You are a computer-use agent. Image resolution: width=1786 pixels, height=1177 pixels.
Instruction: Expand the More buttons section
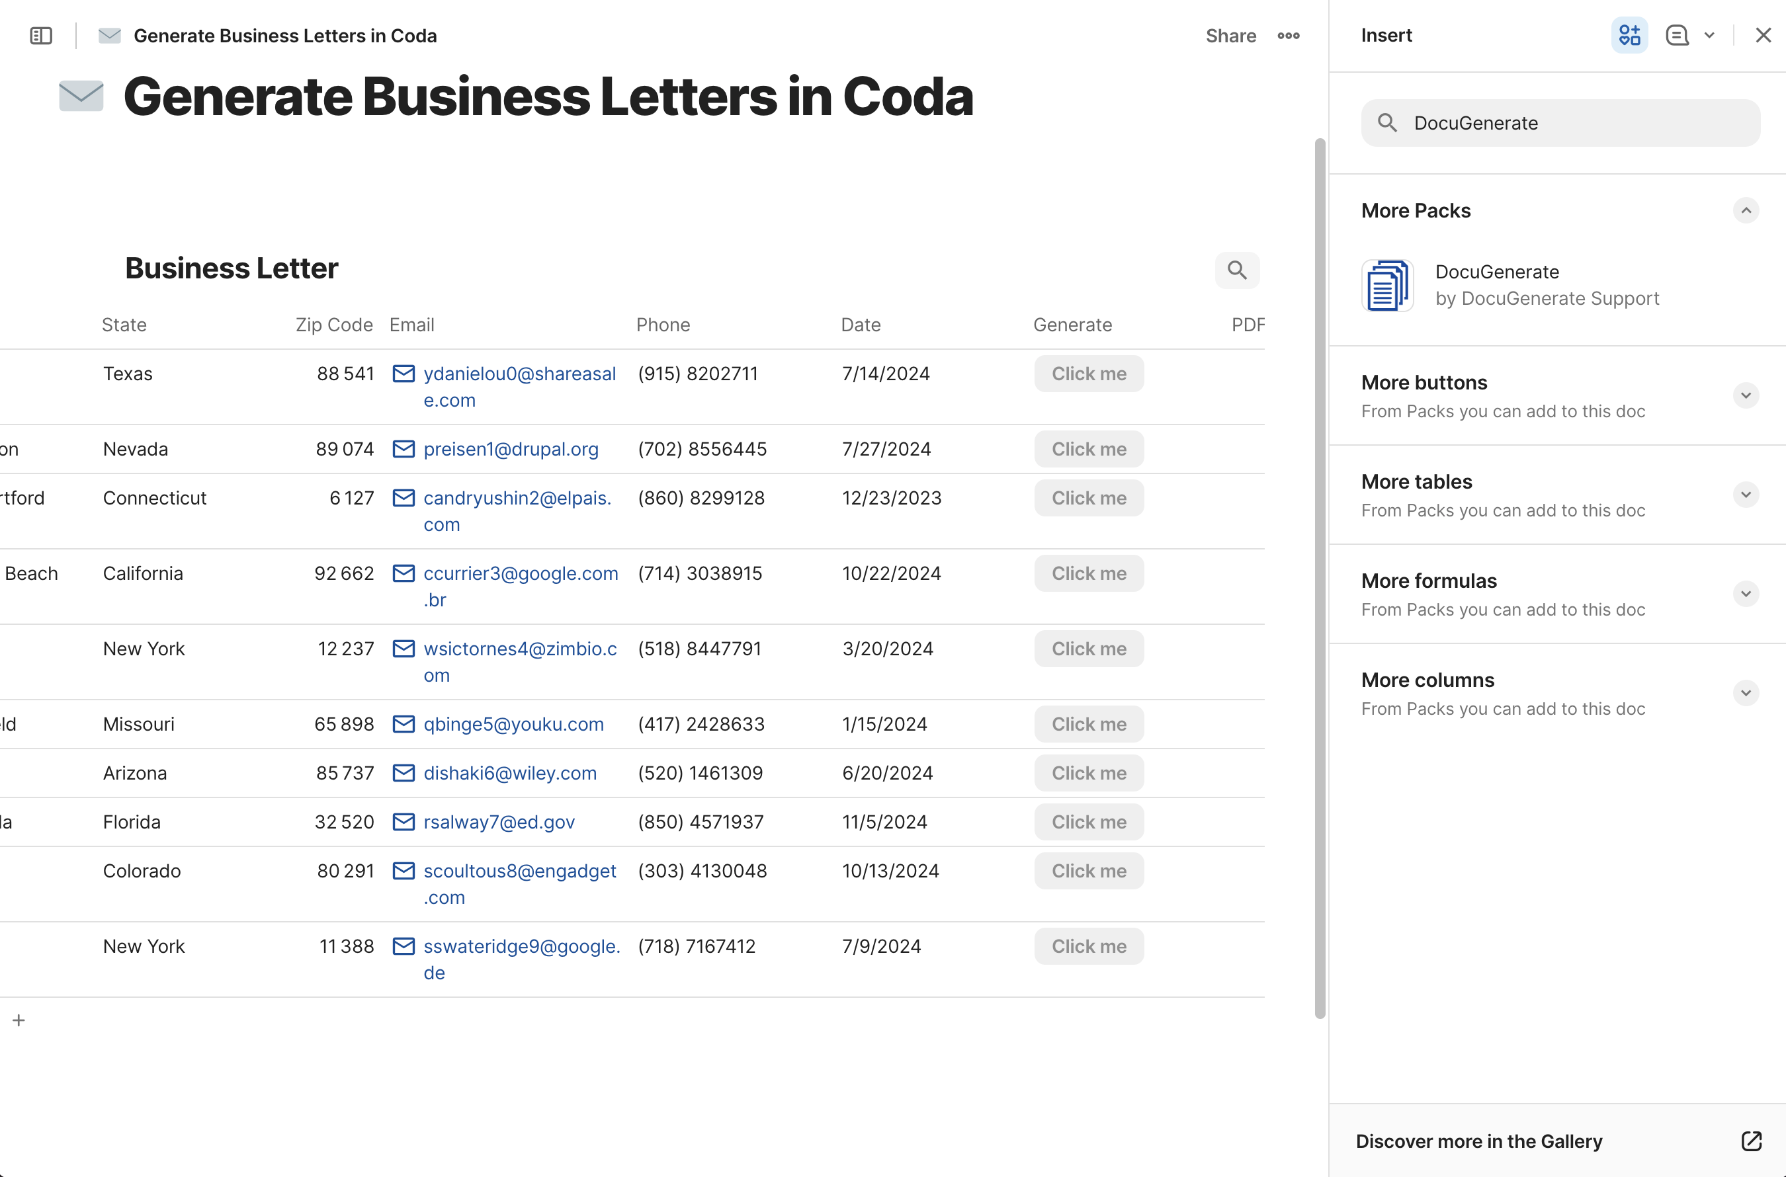click(1746, 395)
